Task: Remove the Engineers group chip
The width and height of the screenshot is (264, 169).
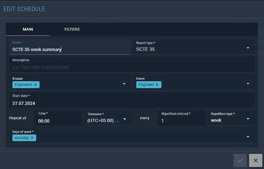Action: 35,84
